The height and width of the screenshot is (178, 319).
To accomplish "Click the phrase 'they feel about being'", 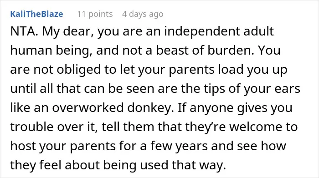I will tap(73, 165).
